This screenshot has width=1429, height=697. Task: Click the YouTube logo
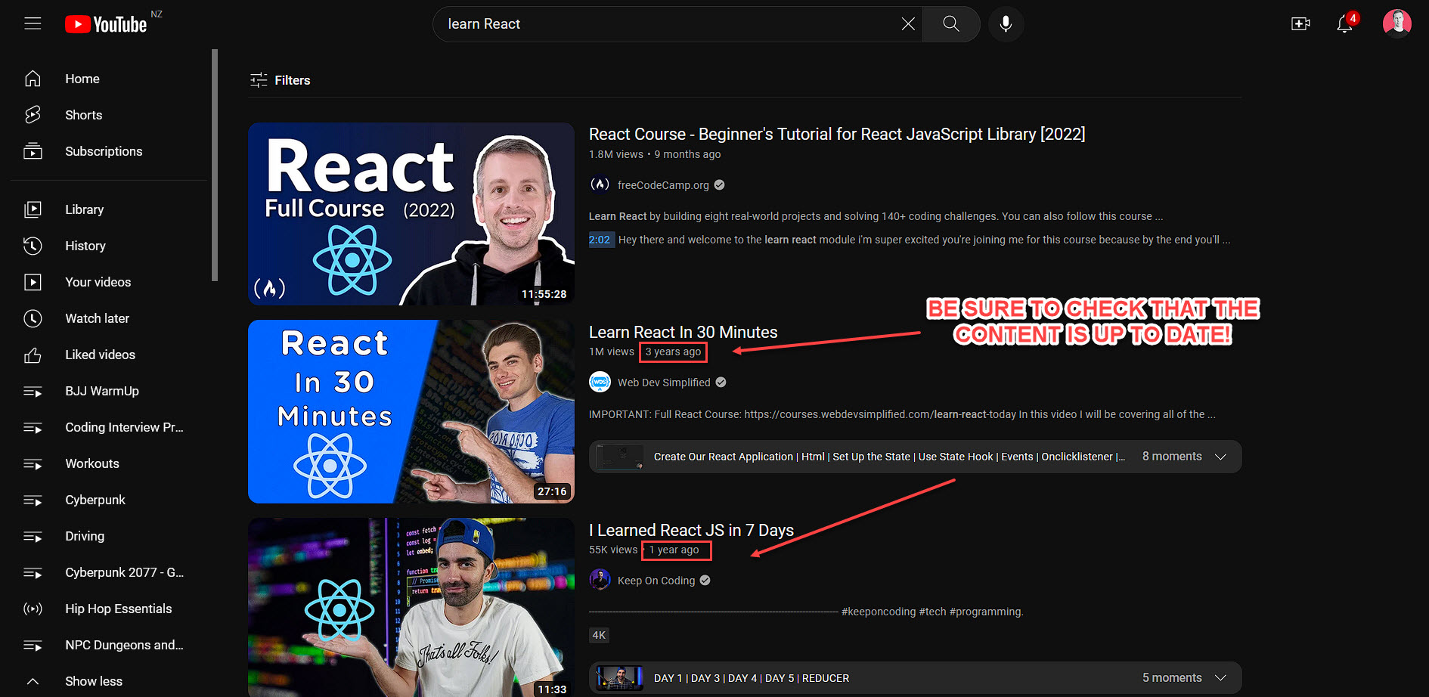coord(106,24)
